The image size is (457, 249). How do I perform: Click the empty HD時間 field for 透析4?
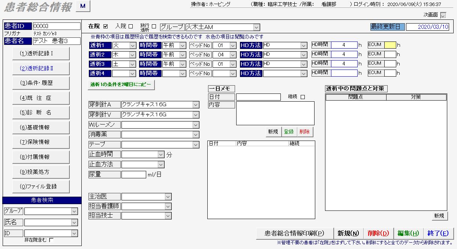pyautogui.click(x=344, y=73)
